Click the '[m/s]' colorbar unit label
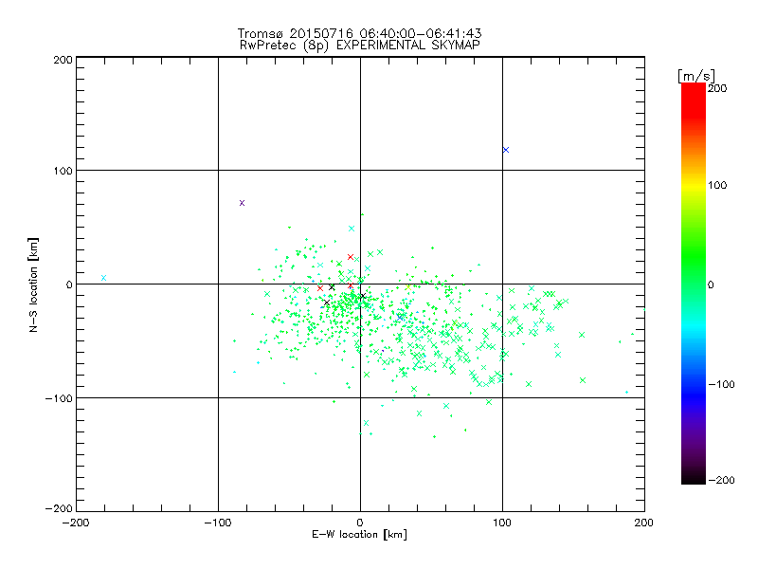This screenshot has height=569, width=758. [696, 76]
